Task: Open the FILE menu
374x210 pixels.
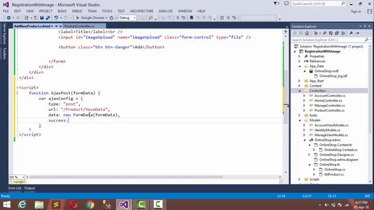Action: point(6,11)
